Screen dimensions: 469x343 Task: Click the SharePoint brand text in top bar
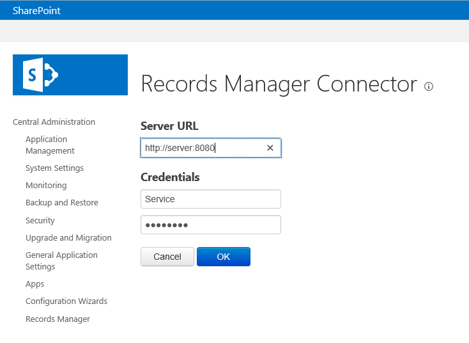[x=36, y=10]
